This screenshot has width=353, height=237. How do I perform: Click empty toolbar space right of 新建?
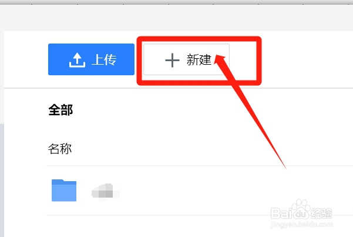pyautogui.click(x=307, y=59)
